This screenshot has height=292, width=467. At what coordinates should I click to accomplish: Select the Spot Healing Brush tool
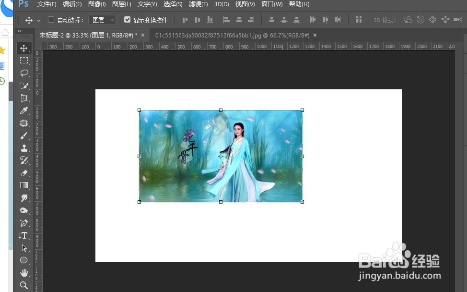[24, 123]
